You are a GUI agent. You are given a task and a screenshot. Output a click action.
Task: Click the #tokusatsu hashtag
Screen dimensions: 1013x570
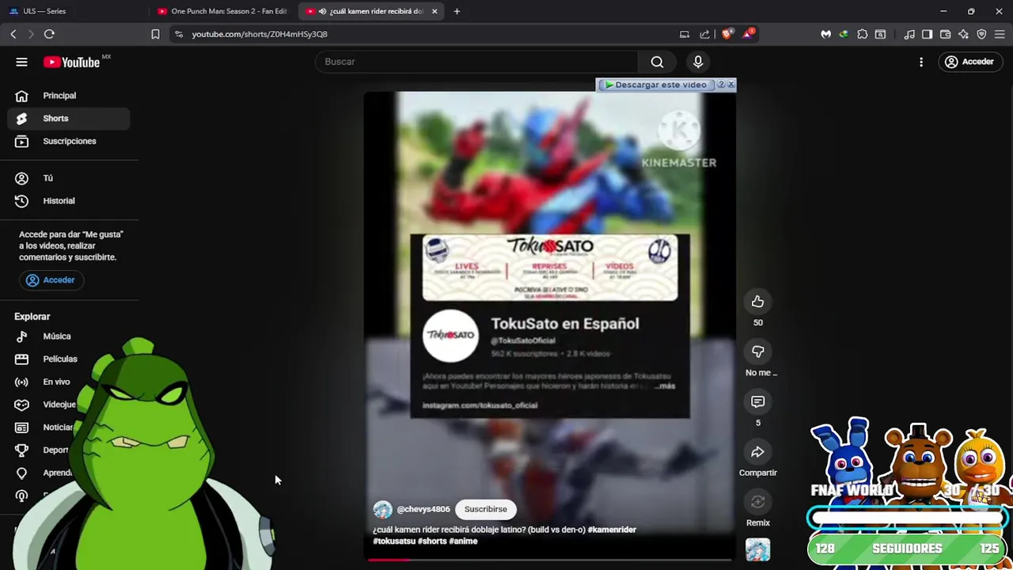coord(394,541)
